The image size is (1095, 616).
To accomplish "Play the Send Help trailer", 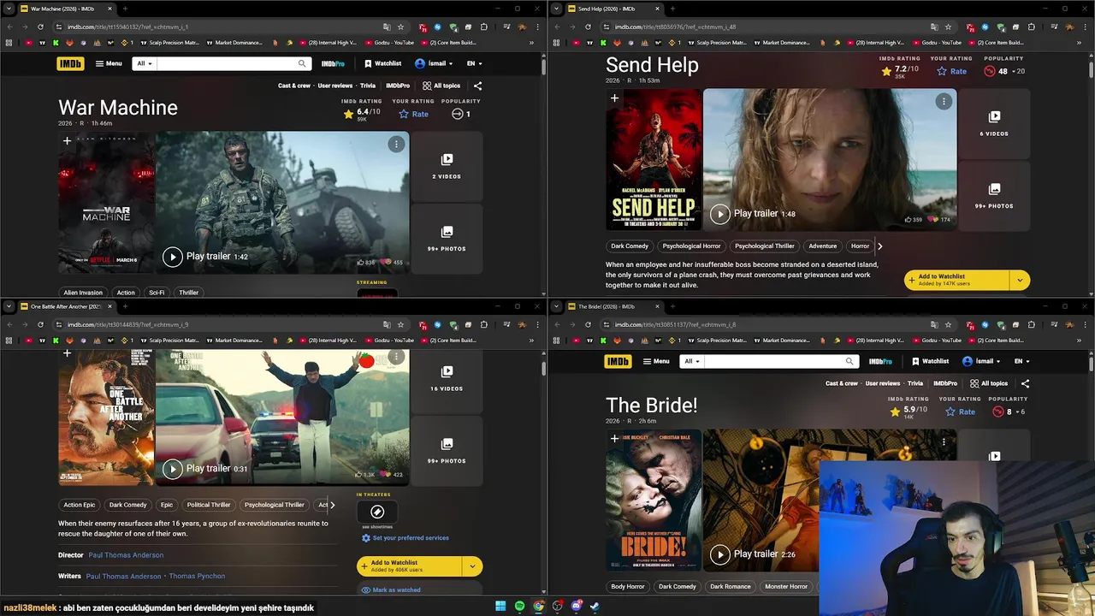I will click(x=720, y=214).
